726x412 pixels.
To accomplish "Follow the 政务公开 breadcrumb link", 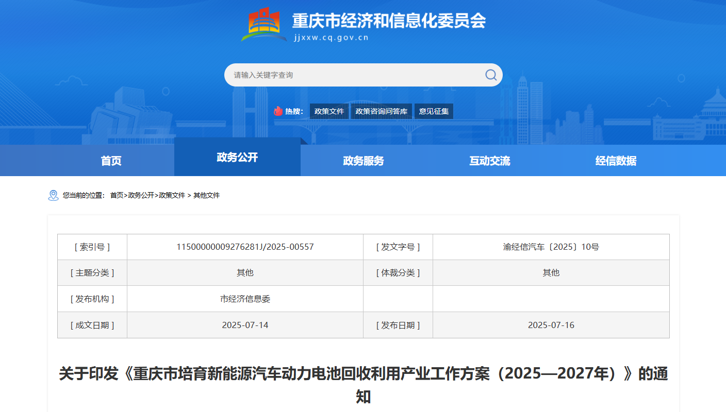I will pos(141,195).
